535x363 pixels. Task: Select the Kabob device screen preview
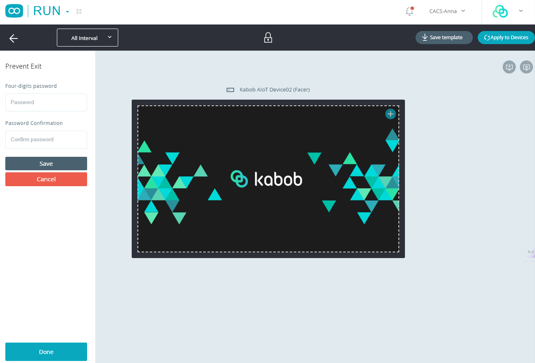(268, 179)
